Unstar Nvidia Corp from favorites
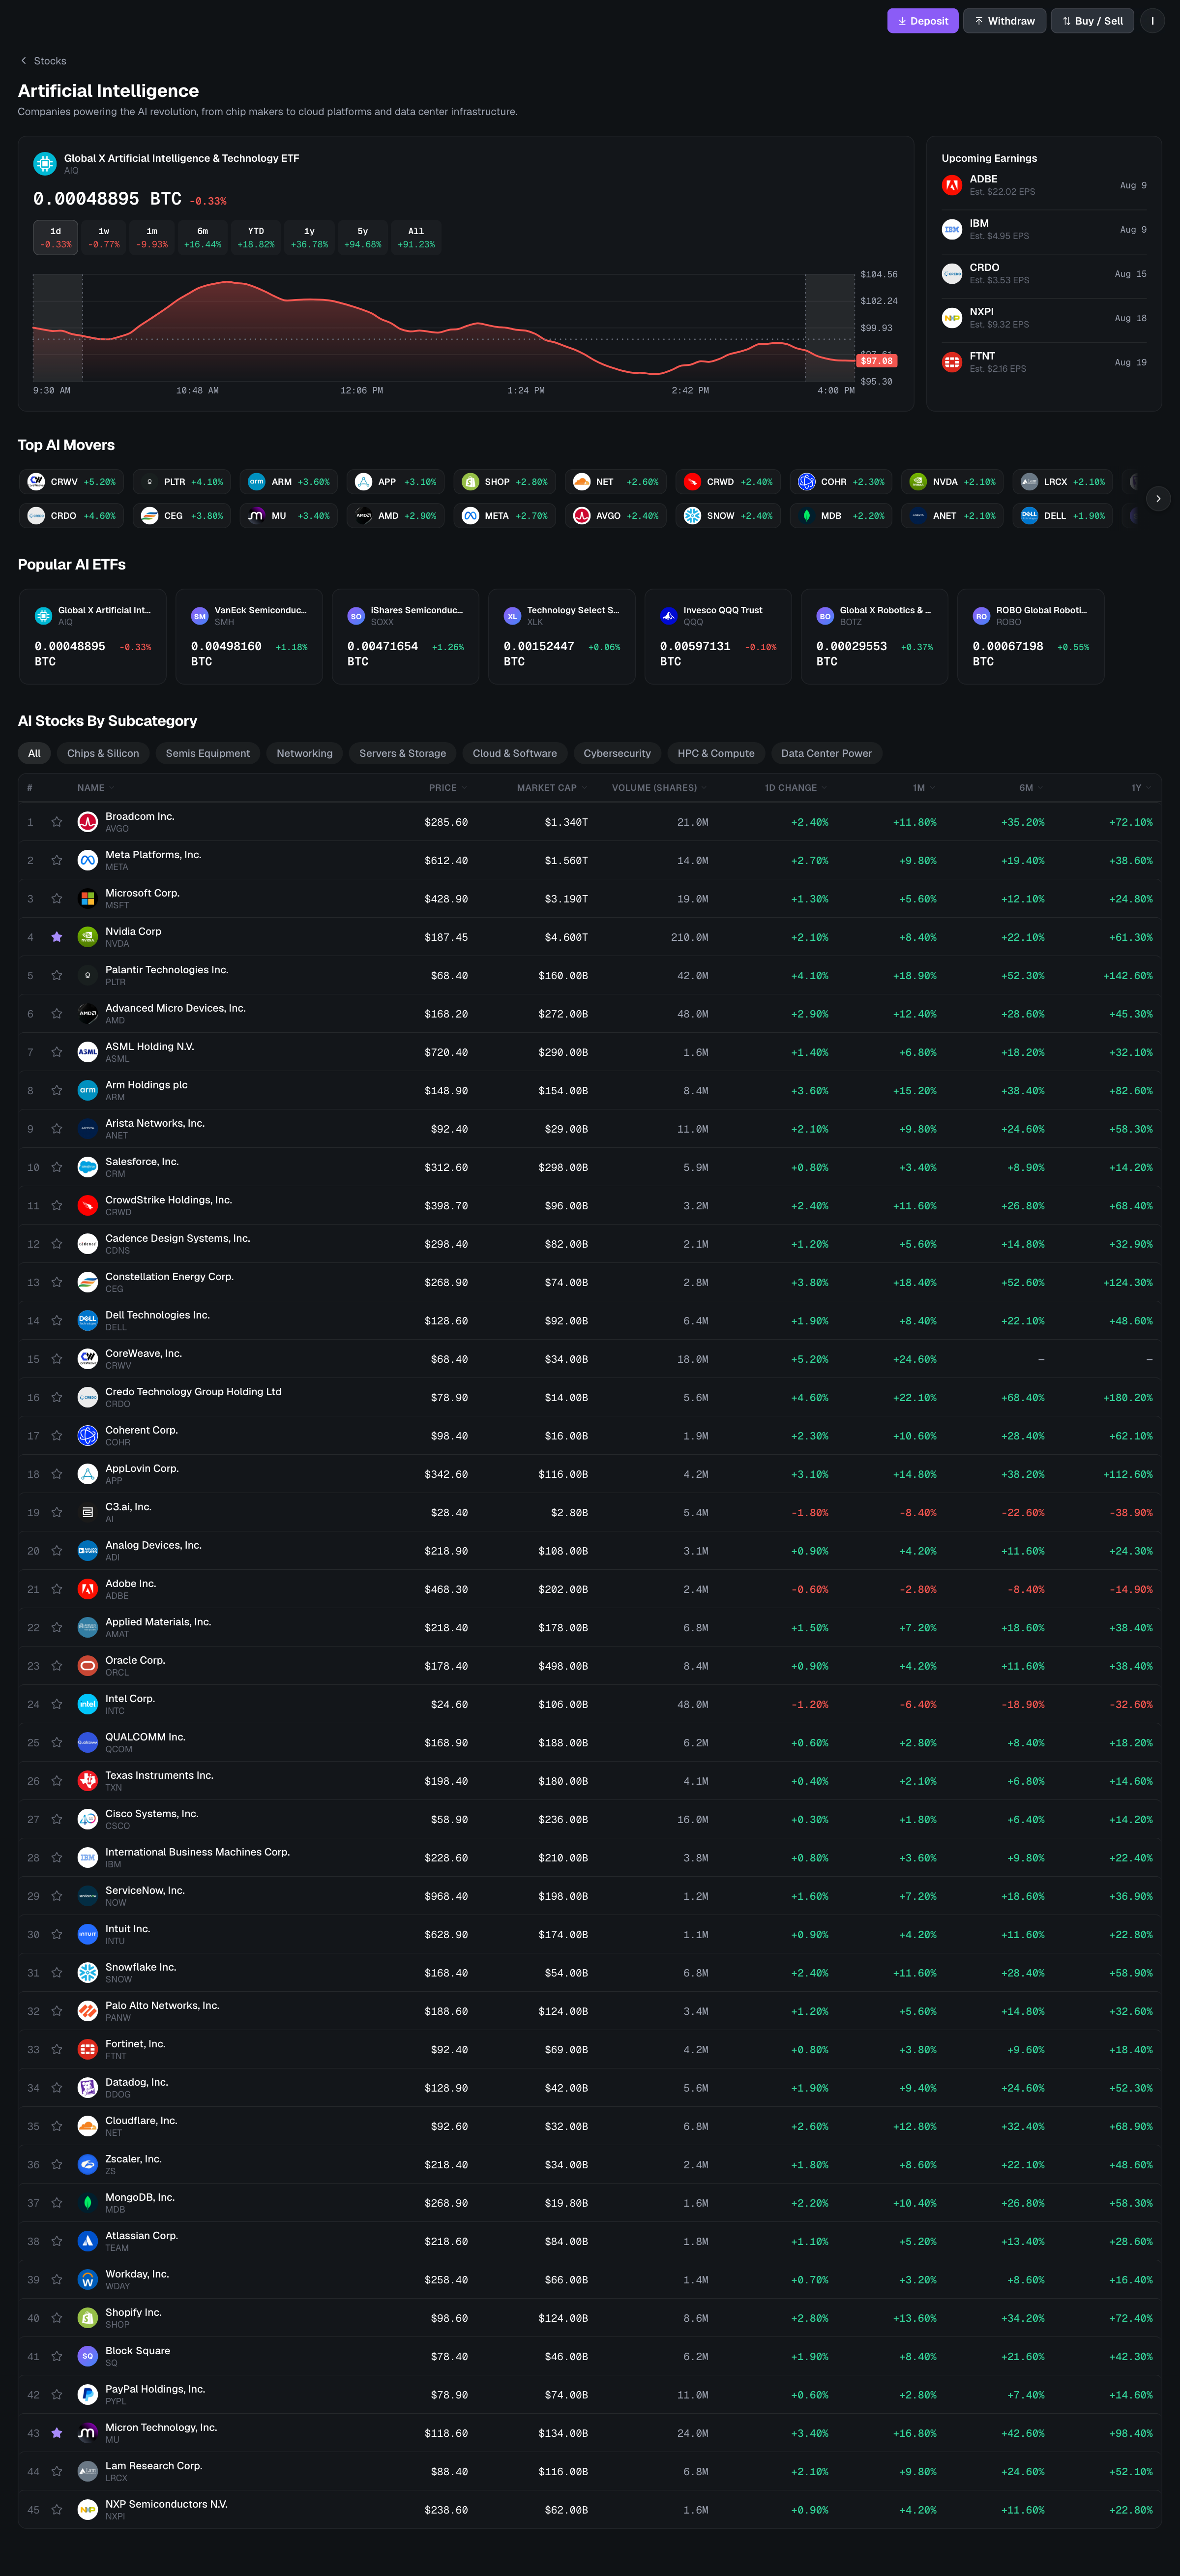Image resolution: width=1180 pixels, height=2576 pixels. (x=57, y=937)
